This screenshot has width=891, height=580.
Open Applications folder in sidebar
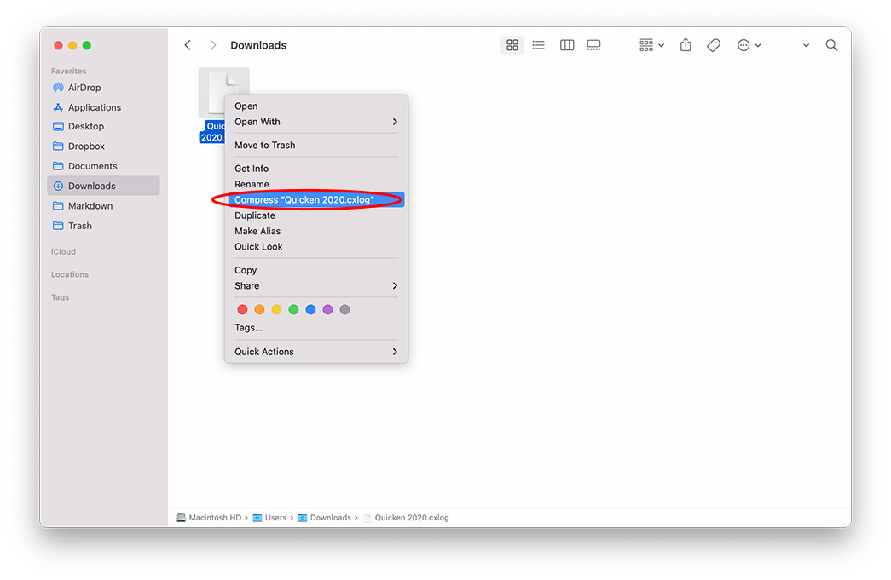pyautogui.click(x=95, y=107)
